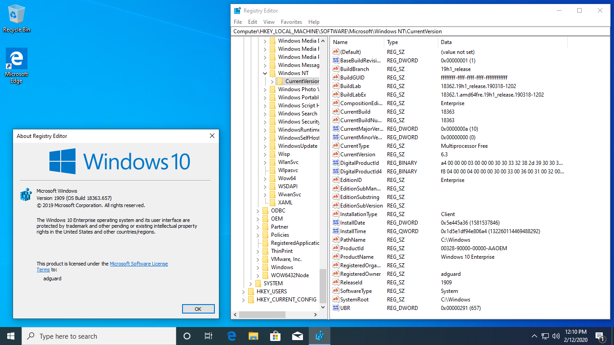Click the tree pane vertical scrollbar thumb

(x=323, y=286)
